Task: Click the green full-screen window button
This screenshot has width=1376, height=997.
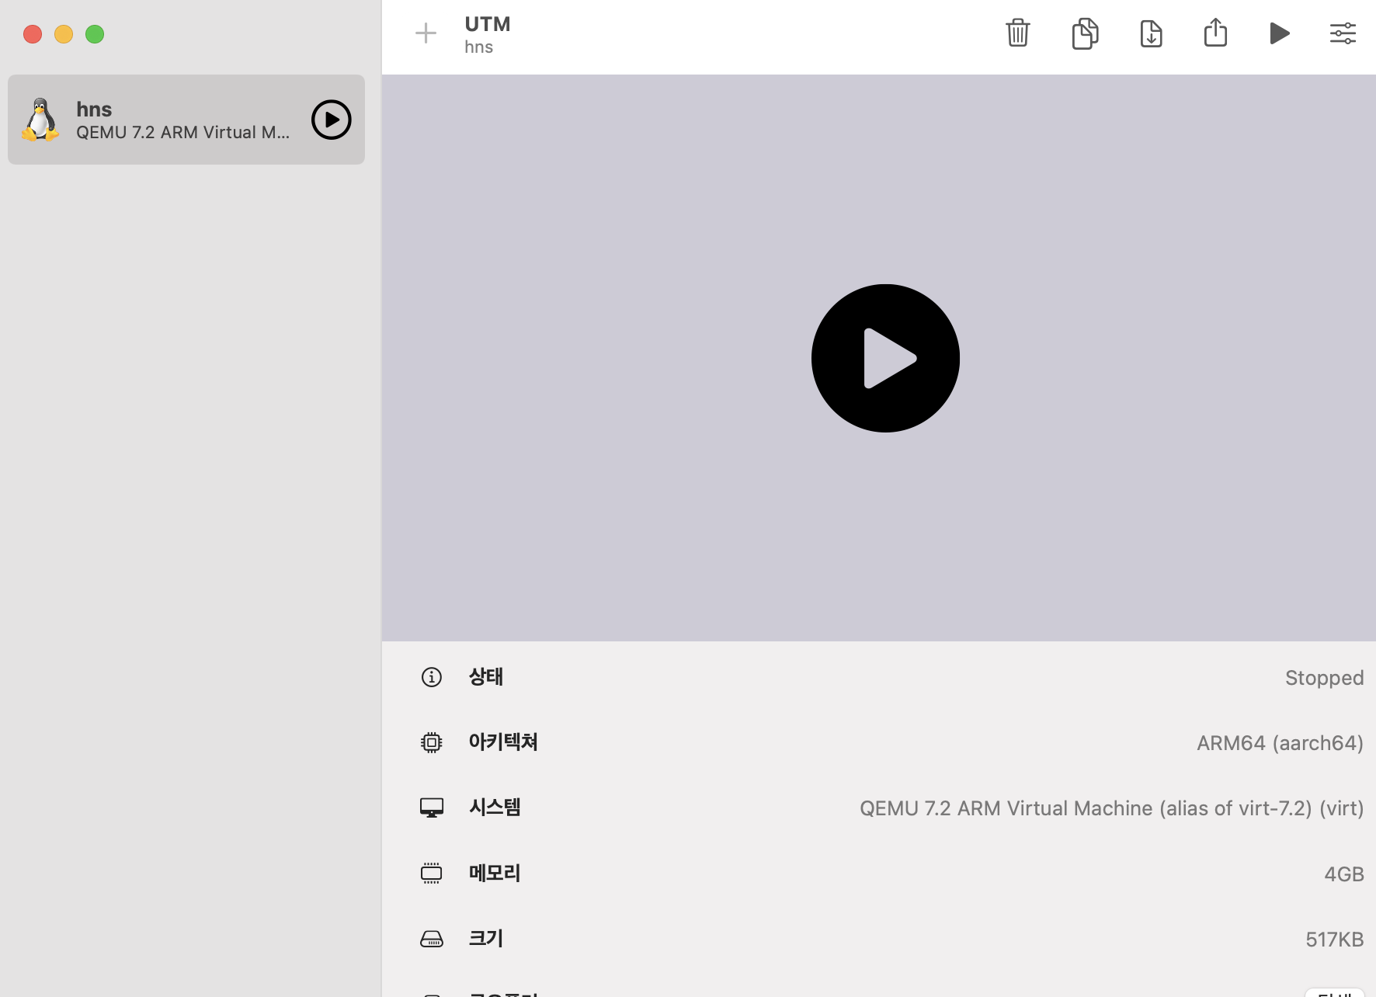Action: (x=95, y=34)
